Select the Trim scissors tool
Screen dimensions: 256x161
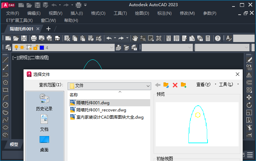click(249, 128)
